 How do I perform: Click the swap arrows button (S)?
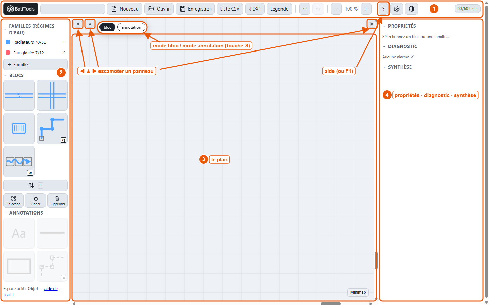tap(35, 185)
